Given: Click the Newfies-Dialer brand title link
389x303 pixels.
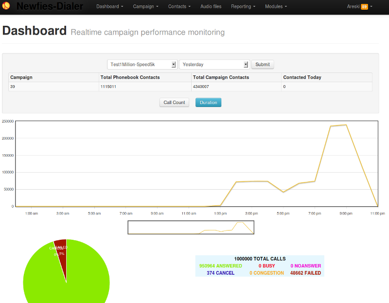Looking at the screenshot, I should (x=50, y=6).
